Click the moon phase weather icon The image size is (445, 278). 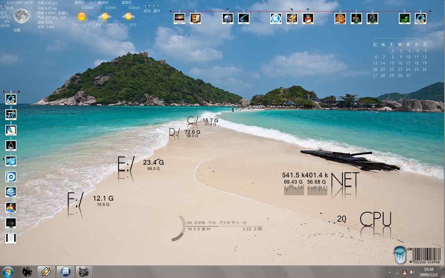[22, 16]
